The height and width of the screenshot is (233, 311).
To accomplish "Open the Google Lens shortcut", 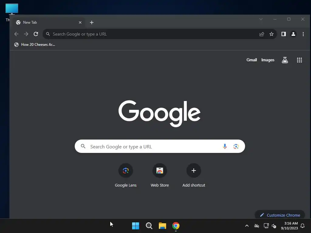I will (125, 175).
